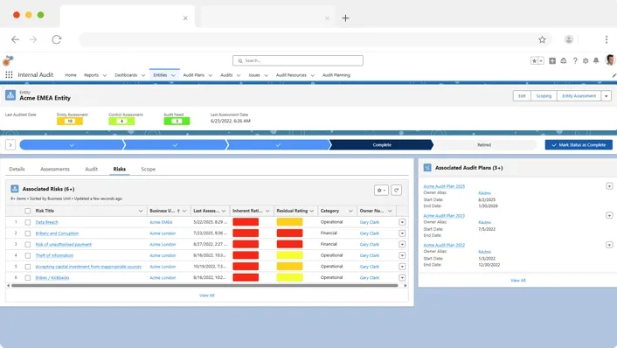The height and width of the screenshot is (348, 617).
Task: Click the Associated Risks list icon
Action: (x=15, y=189)
